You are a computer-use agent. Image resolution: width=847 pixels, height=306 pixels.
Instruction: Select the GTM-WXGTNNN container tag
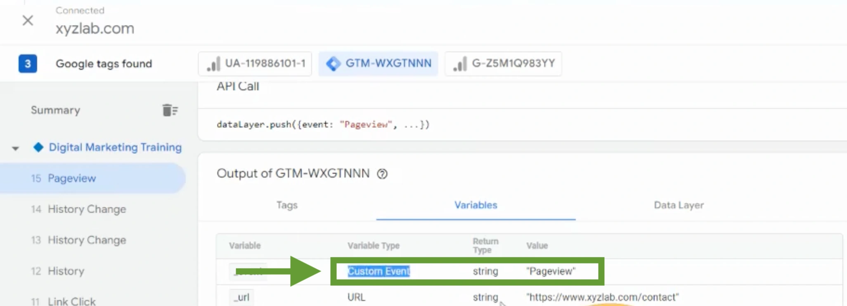pyautogui.click(x=378, y=64)
